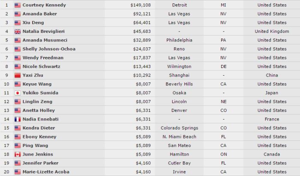Open Amanda Musumeci's player link

pyautogui.click(x=45, y=40)
